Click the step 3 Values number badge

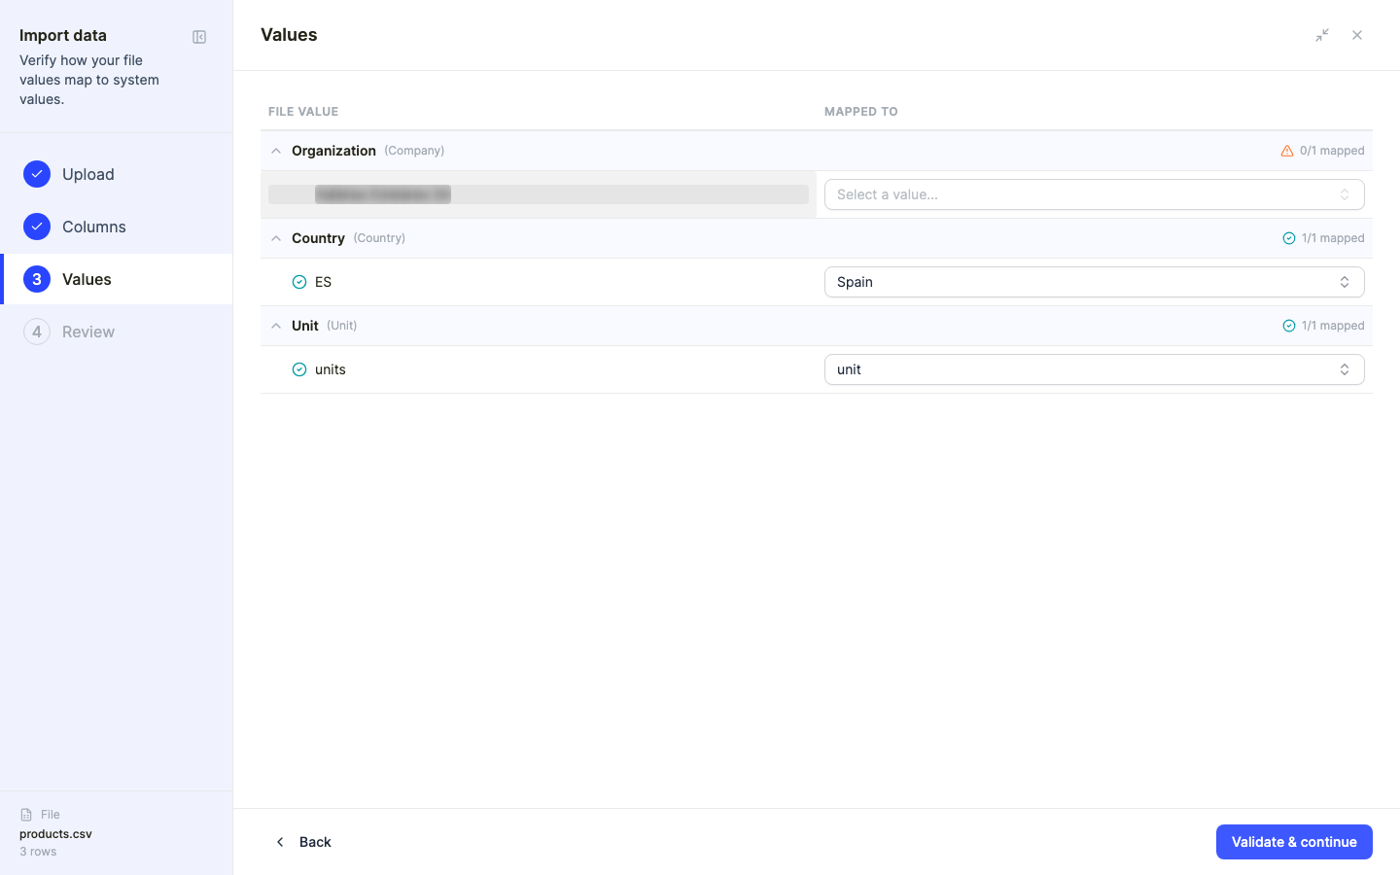point(37,279)
